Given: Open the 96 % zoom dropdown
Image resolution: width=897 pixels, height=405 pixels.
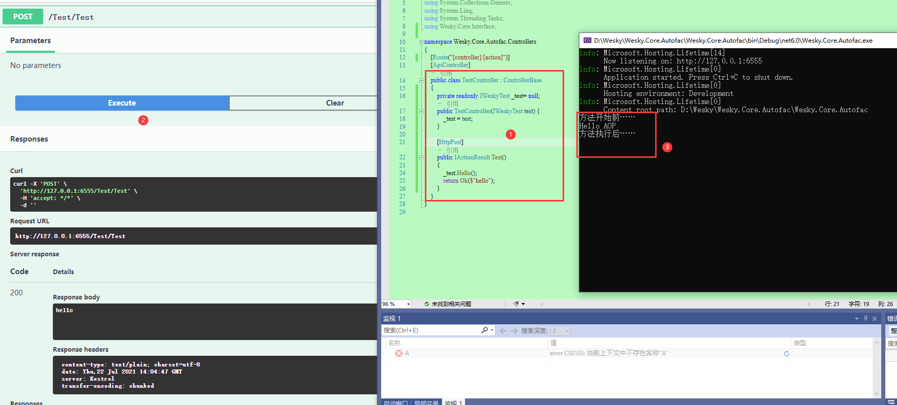Looking at the screenshot, I should point(409,304).
